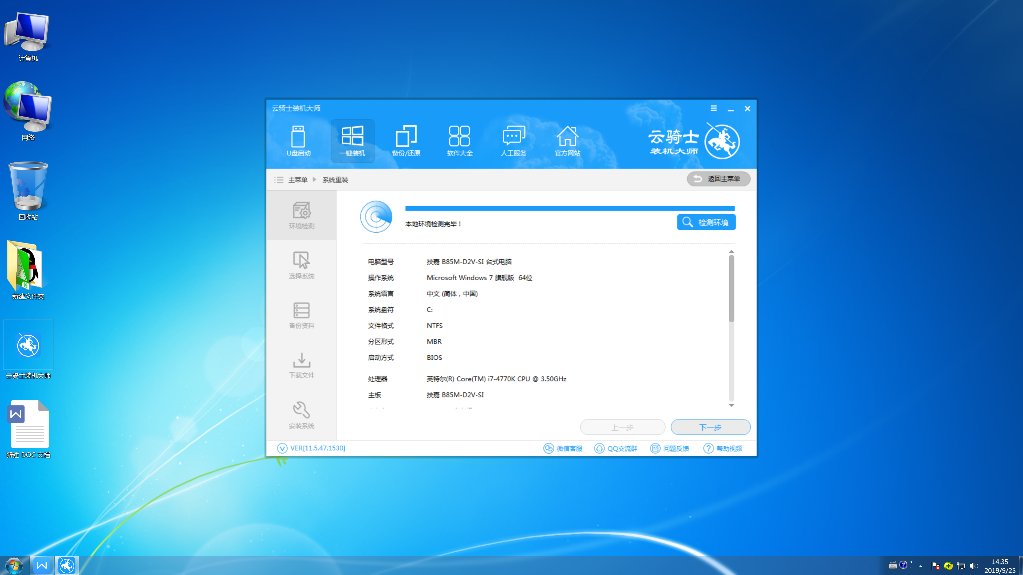Click the scroll down arrow in info list

pyautogui.click(x=732, y=405)
